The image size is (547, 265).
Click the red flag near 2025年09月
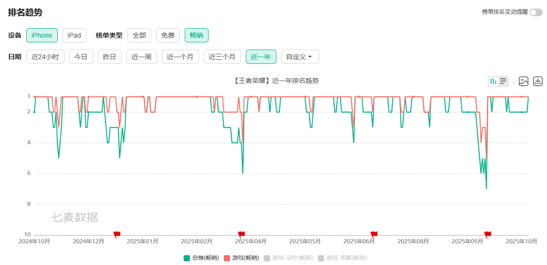click(x=487, y=234)
